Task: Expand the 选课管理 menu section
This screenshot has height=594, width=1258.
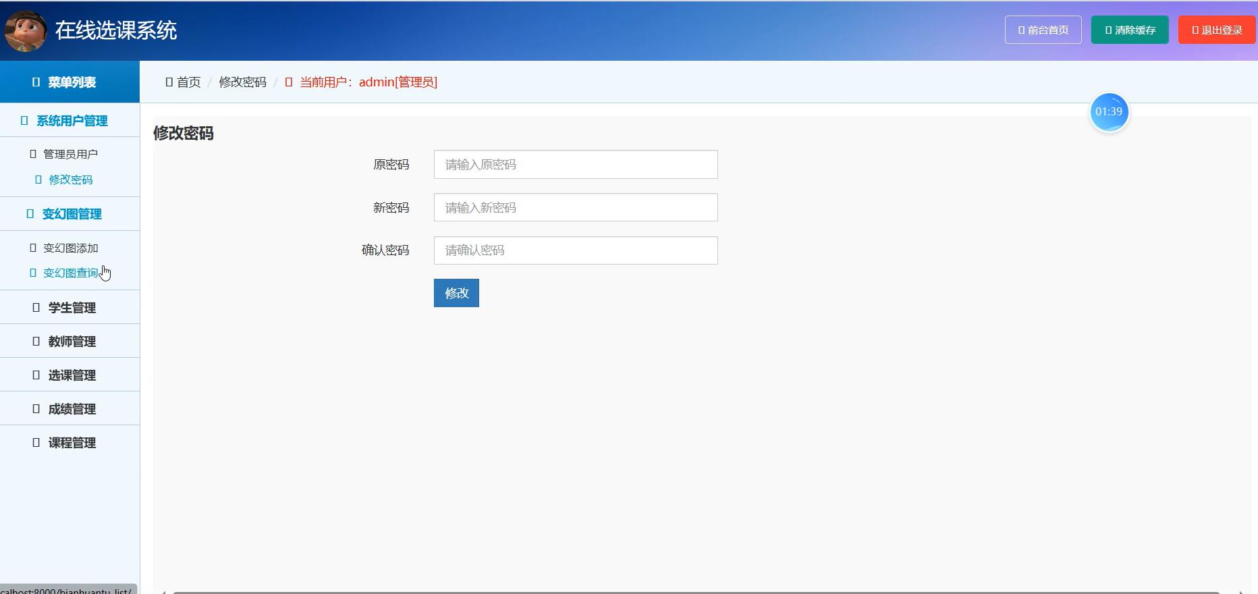Action: pos(70,375)
